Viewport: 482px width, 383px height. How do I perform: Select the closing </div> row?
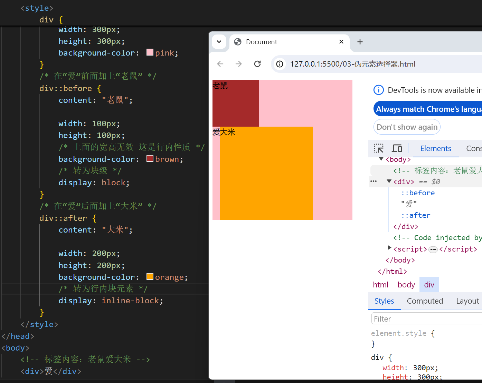pos(406,227)
